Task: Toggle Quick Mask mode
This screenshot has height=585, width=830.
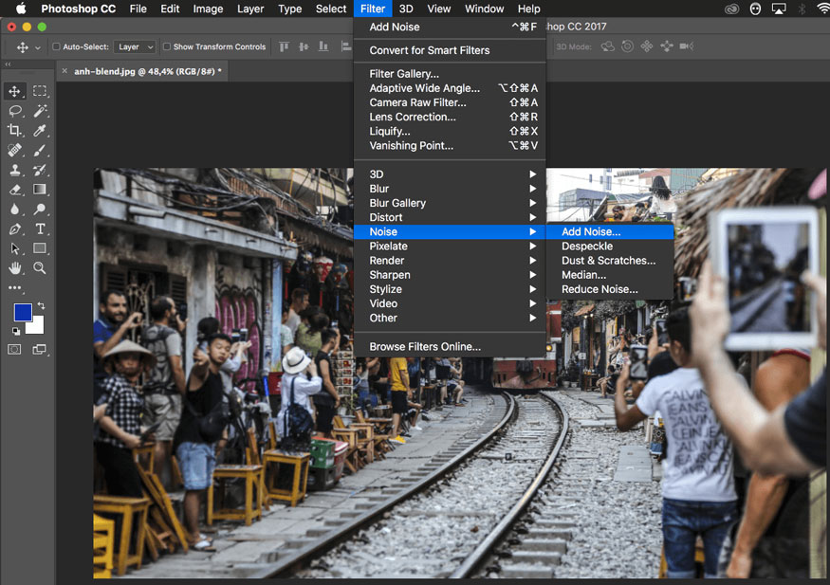Action: click(x=15, y=350)
